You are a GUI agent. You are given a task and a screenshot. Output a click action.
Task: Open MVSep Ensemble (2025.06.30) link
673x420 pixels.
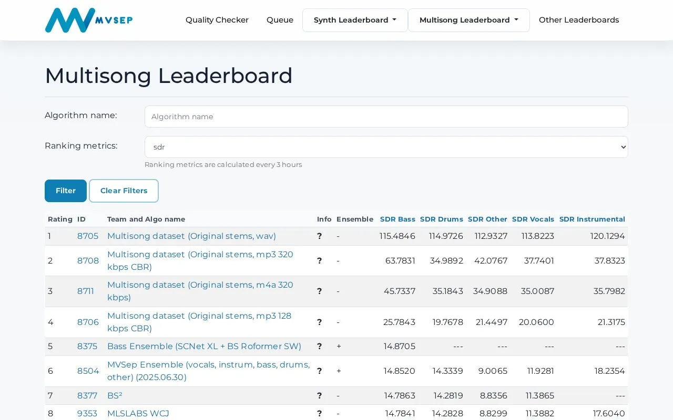pyautogui.click(x=208, y=371)
